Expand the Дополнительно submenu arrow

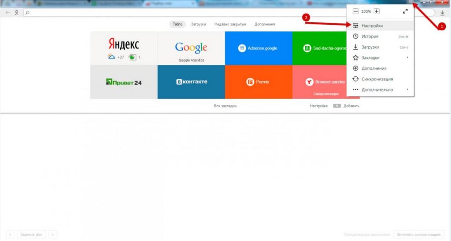click(407, 89)
